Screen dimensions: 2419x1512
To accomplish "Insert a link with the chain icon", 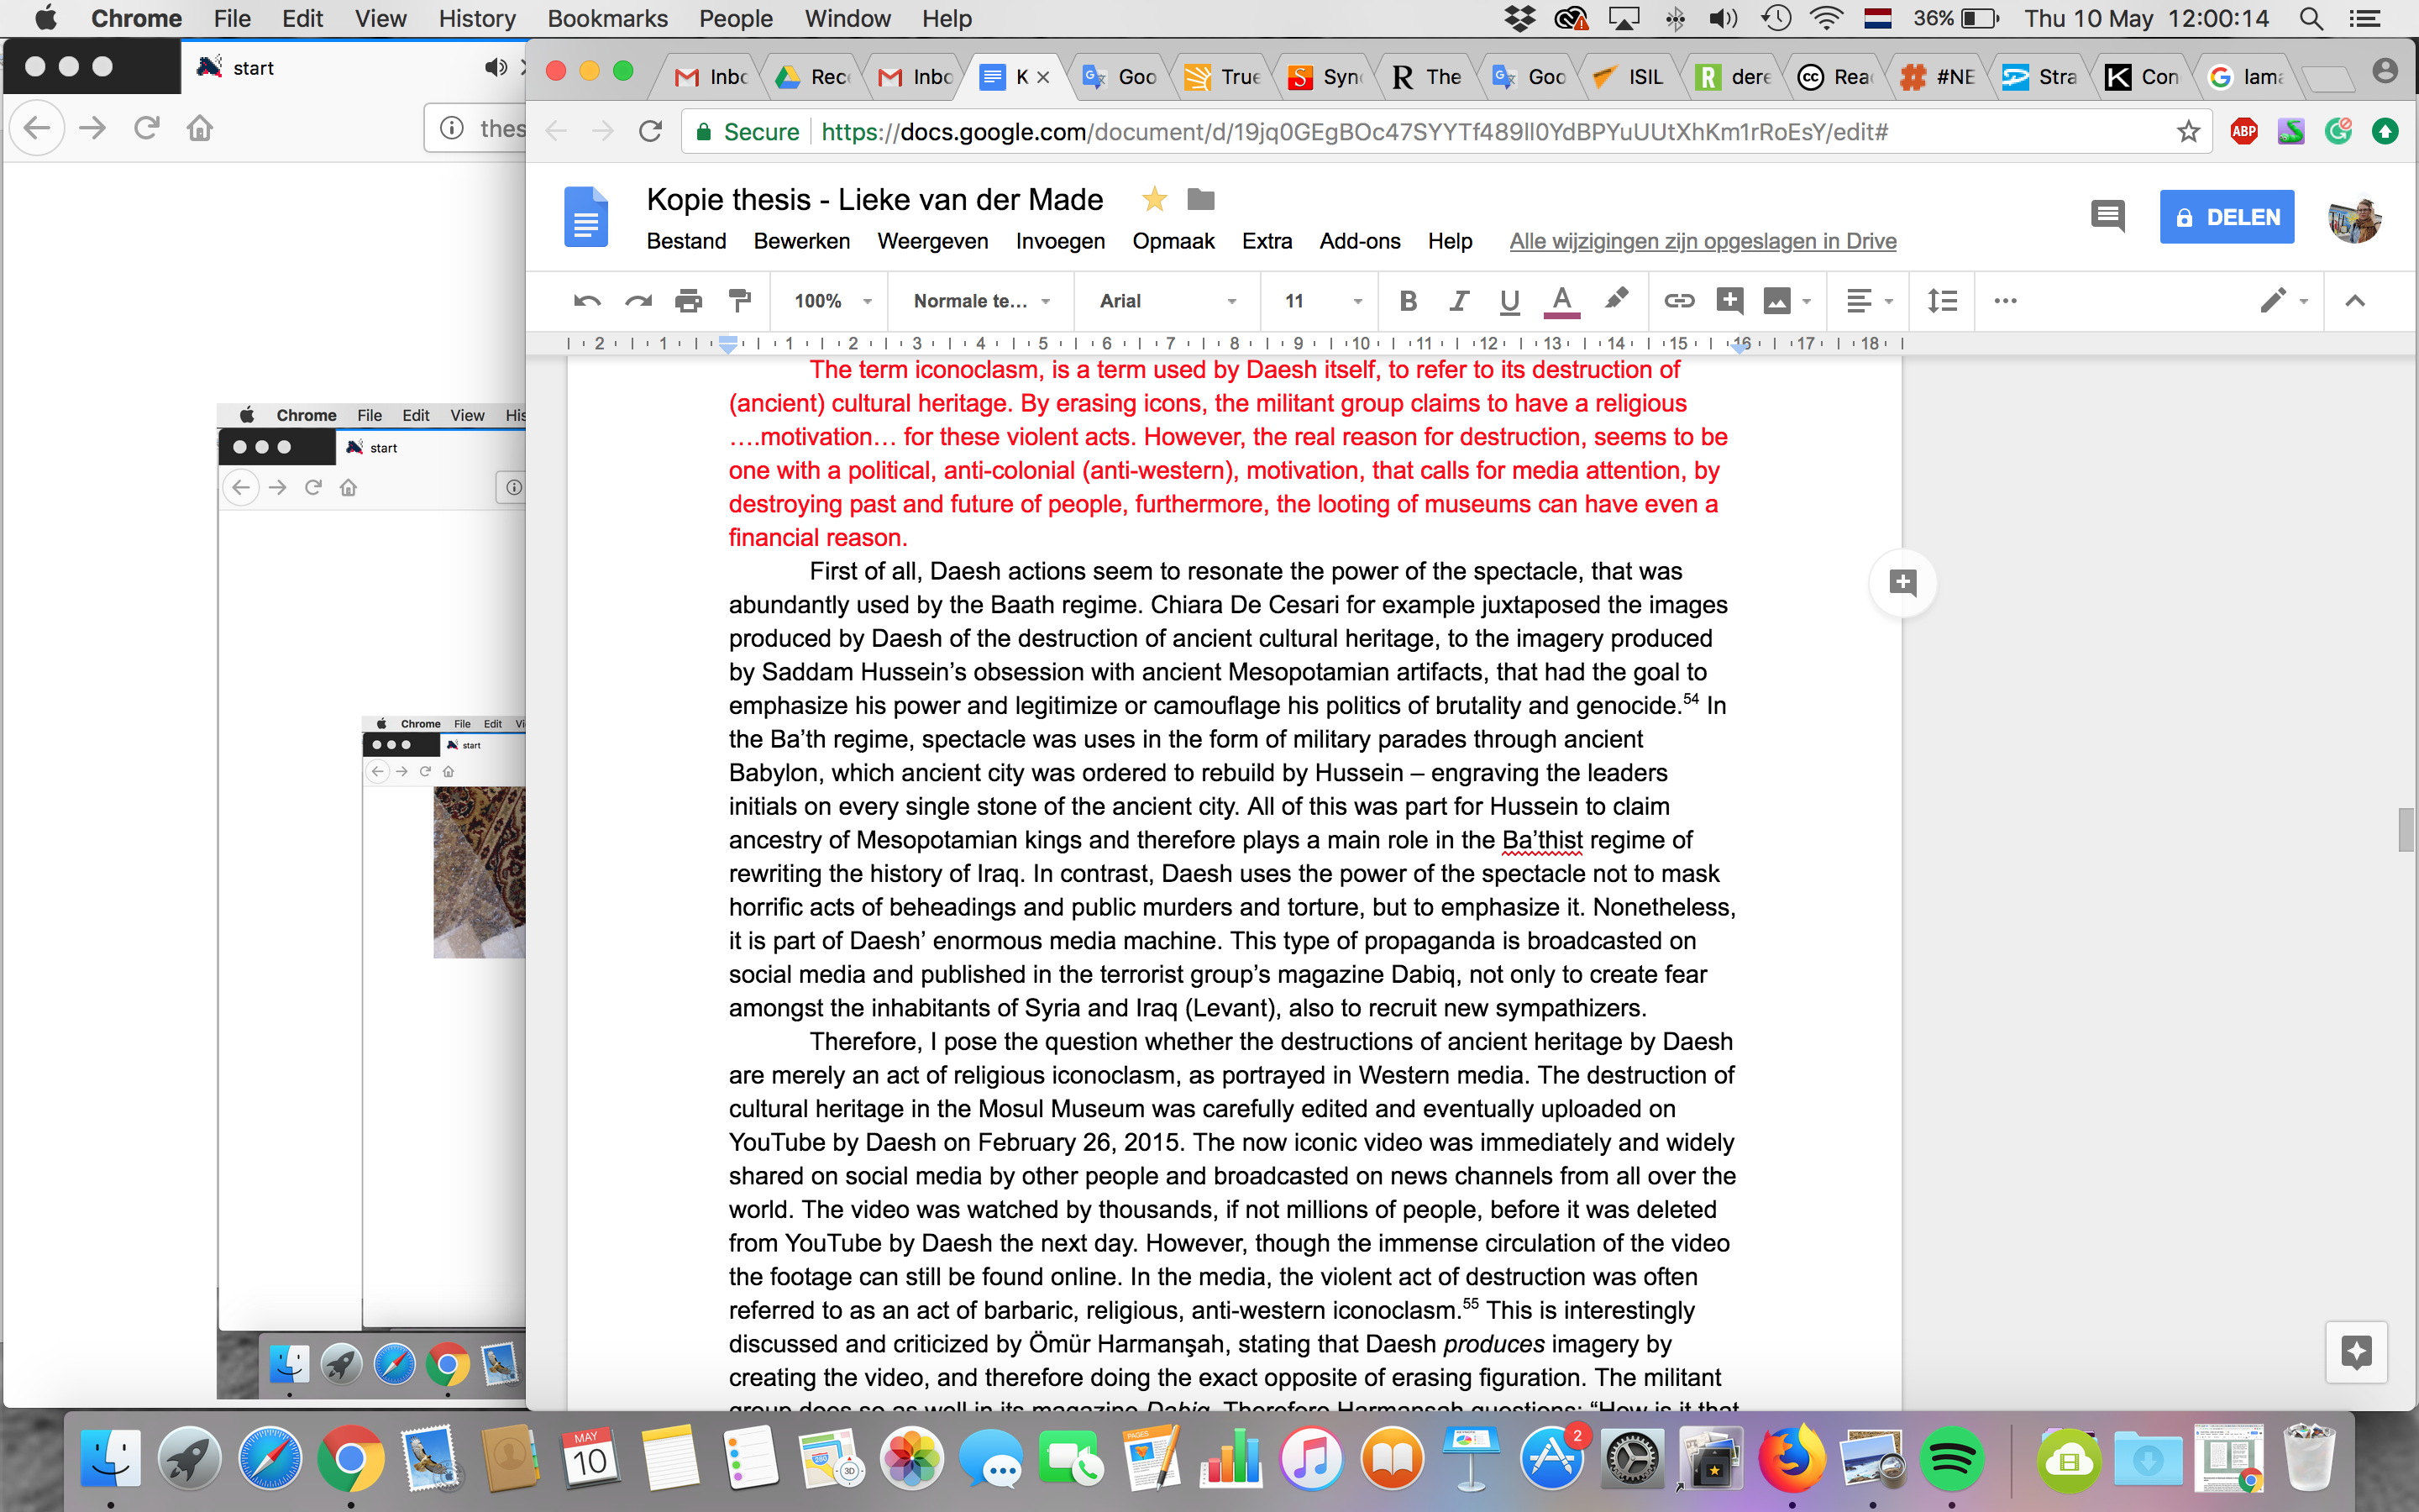I will [1678, 301].
